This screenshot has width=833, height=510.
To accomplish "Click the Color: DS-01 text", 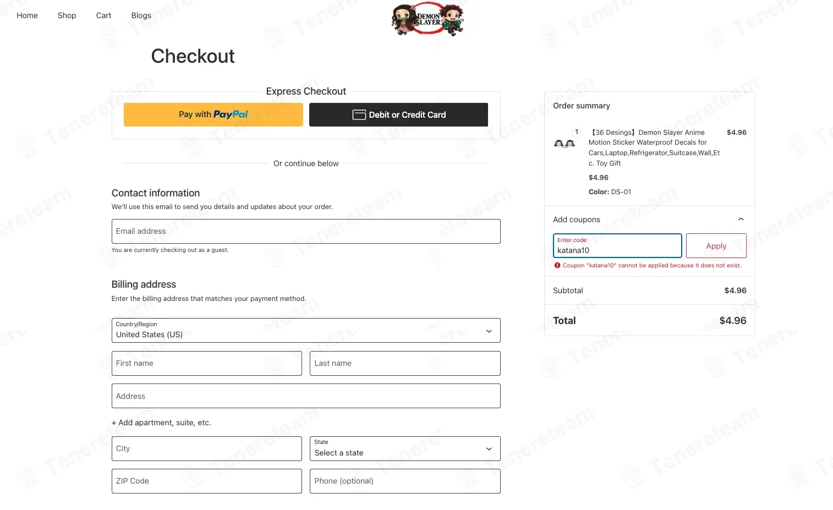I will click(610, 192).
